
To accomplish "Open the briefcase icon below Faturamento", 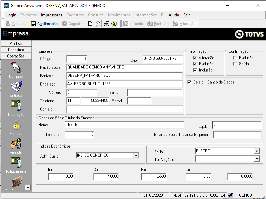I will (16, 181).
